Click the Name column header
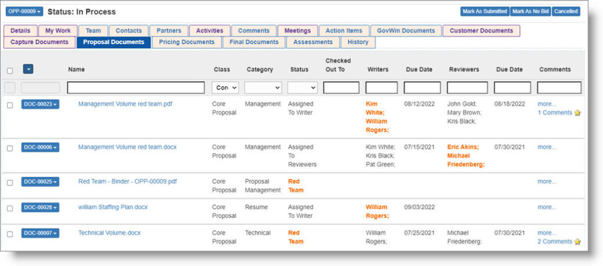The height and width of the screenshot is (266, 603). click(77, 69)
